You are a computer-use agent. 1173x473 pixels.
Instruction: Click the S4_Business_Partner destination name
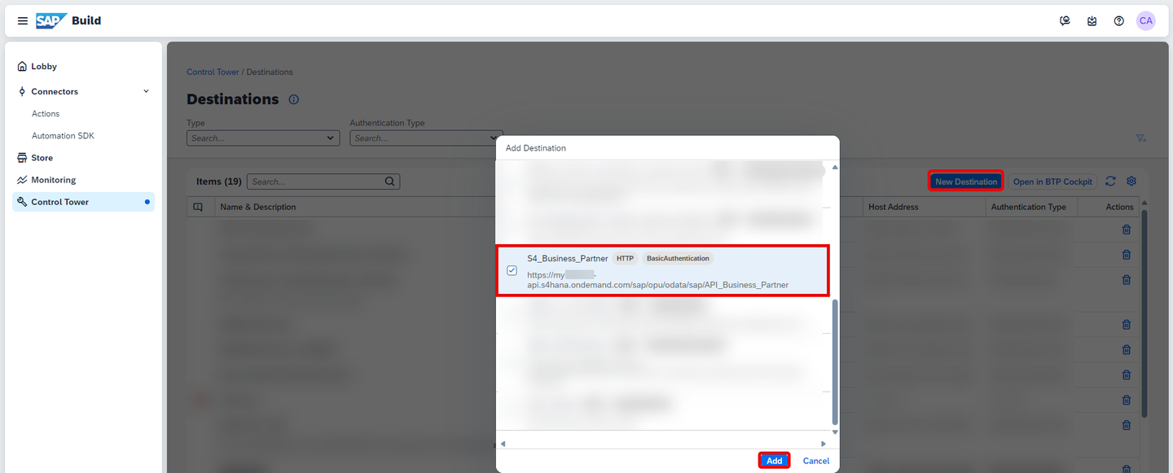(567, 258)
